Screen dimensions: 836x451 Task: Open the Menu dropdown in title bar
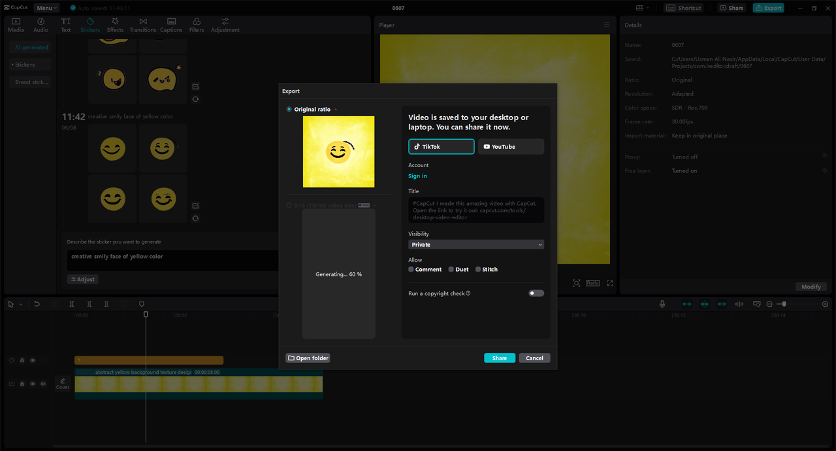click(46, 8)
